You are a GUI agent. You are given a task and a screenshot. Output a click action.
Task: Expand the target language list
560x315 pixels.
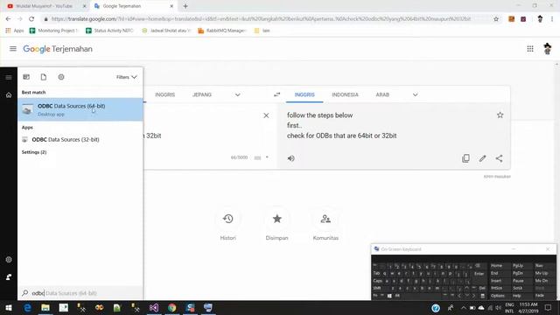[x=415, y=94]
